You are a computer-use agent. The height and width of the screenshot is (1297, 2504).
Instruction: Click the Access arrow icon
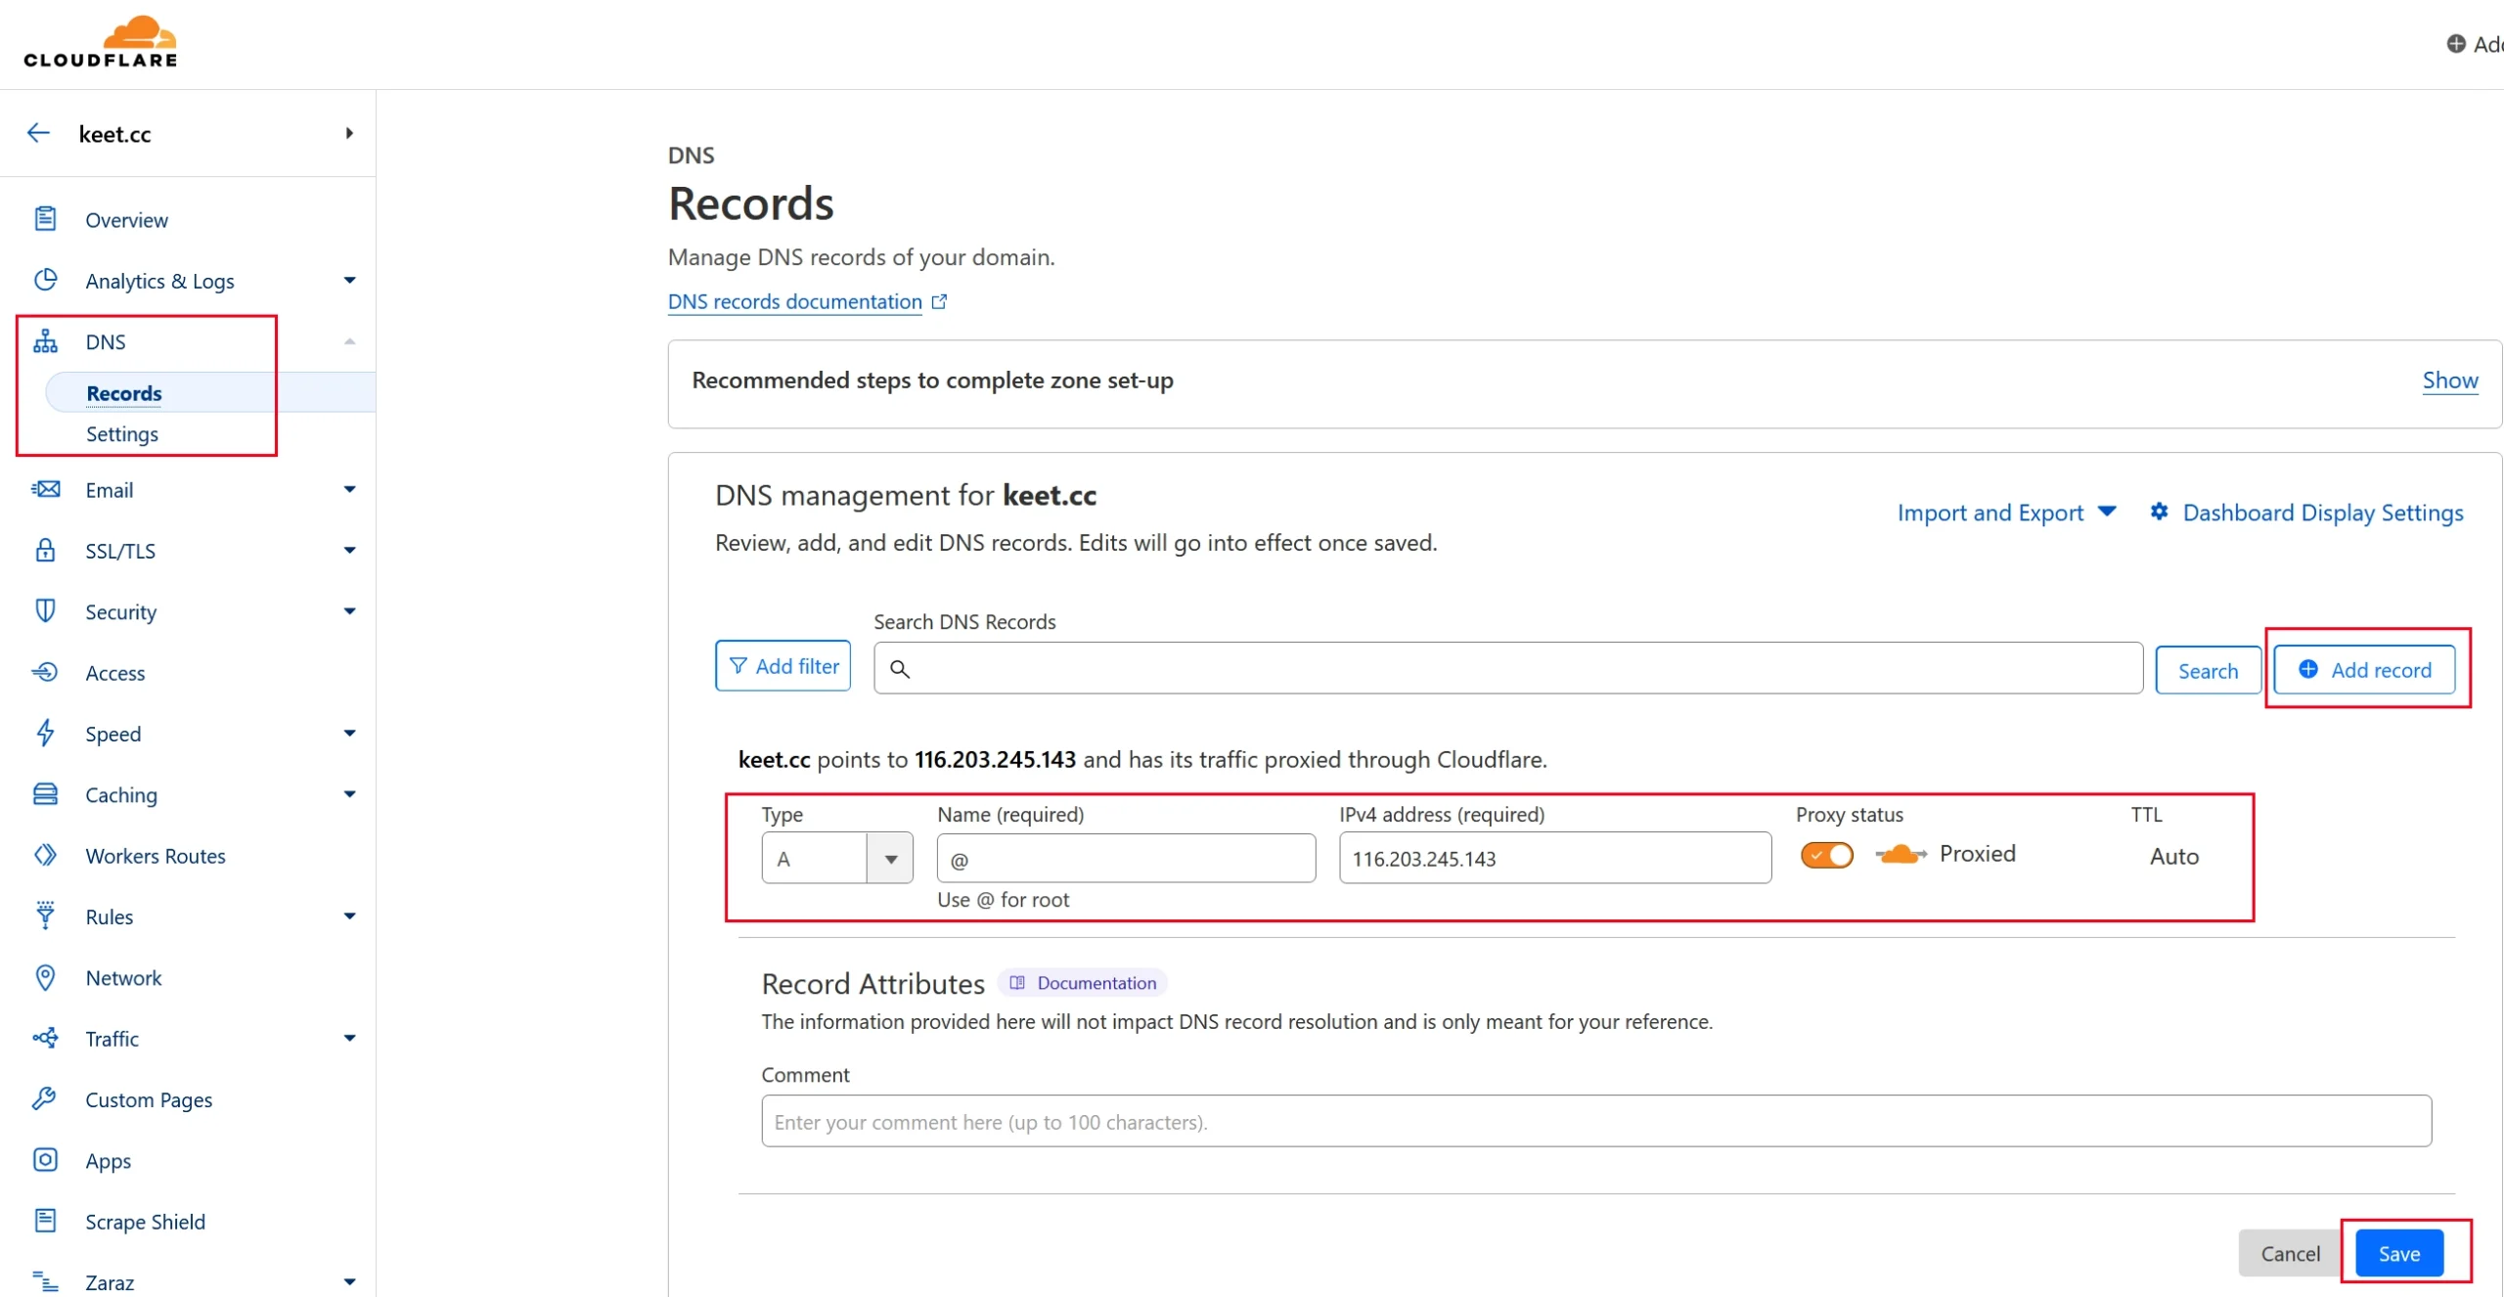point(45,672)
